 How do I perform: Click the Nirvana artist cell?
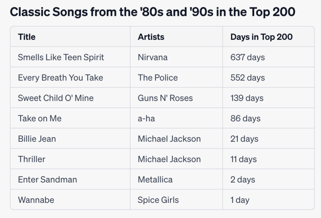pos(152,57)
